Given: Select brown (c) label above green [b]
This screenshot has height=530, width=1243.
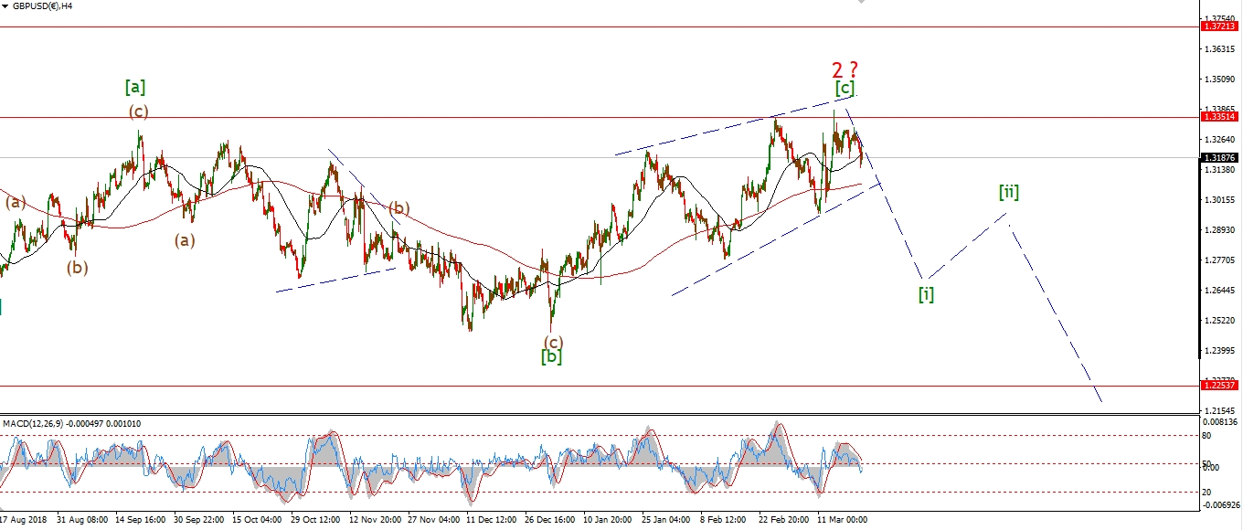Looking at the screenshot, I should [554, 342].
